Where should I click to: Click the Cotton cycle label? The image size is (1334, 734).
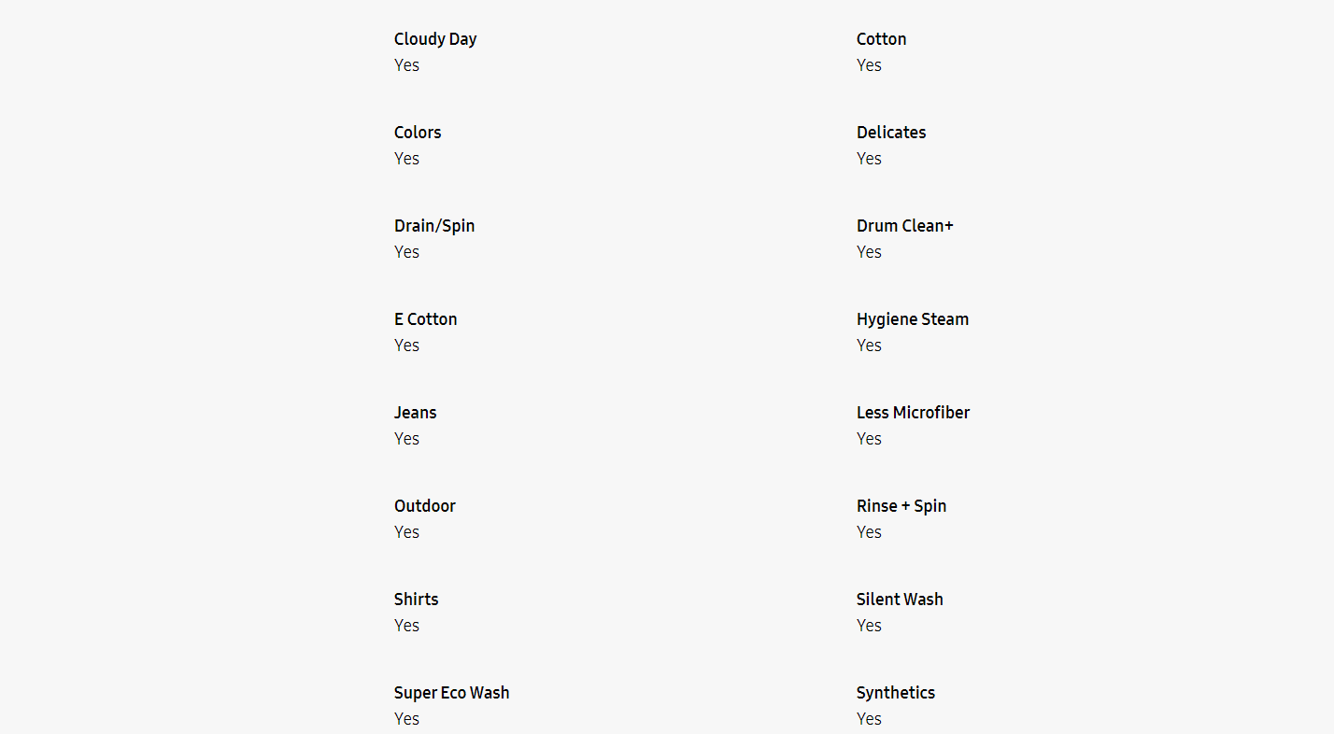tap(881, 39)
